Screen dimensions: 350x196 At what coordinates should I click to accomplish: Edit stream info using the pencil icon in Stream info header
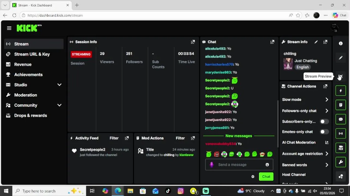(316, 42)
